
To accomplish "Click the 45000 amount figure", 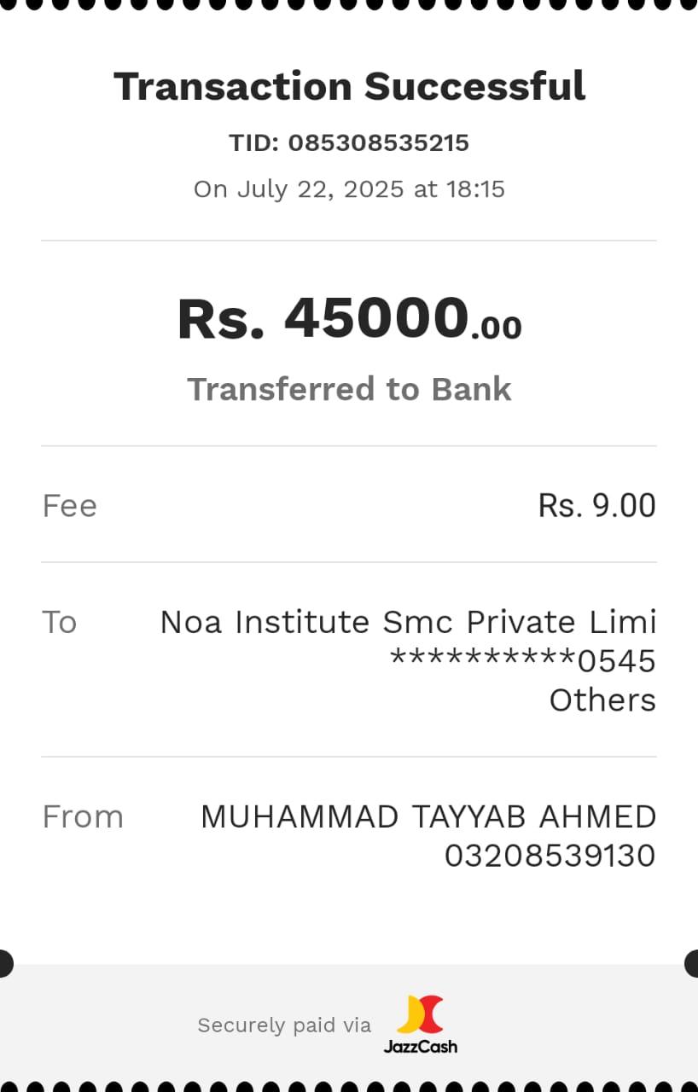I will coord(376,319).
